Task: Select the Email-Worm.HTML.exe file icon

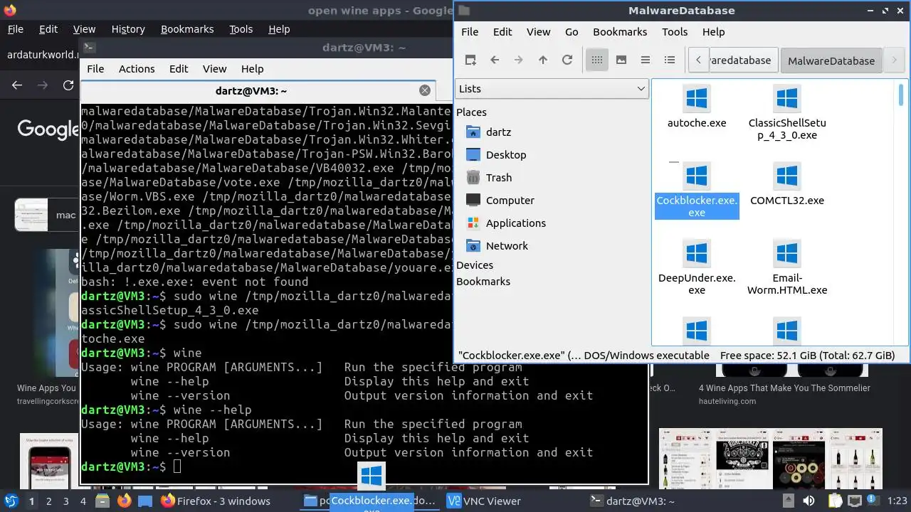Action: pyautogui.click(x=787, y=253)
